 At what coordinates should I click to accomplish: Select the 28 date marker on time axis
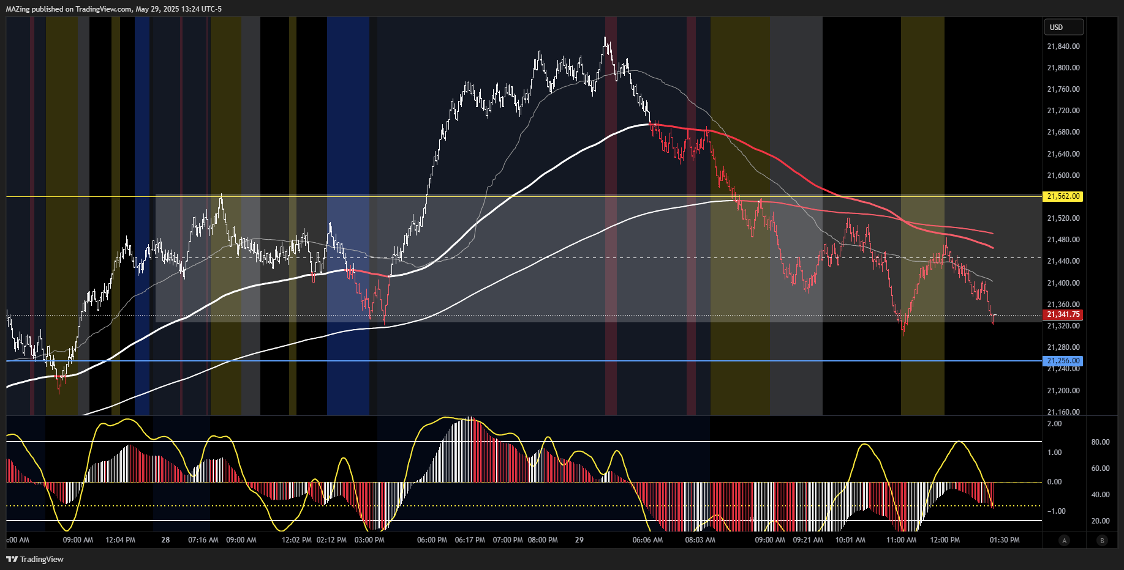165,541
